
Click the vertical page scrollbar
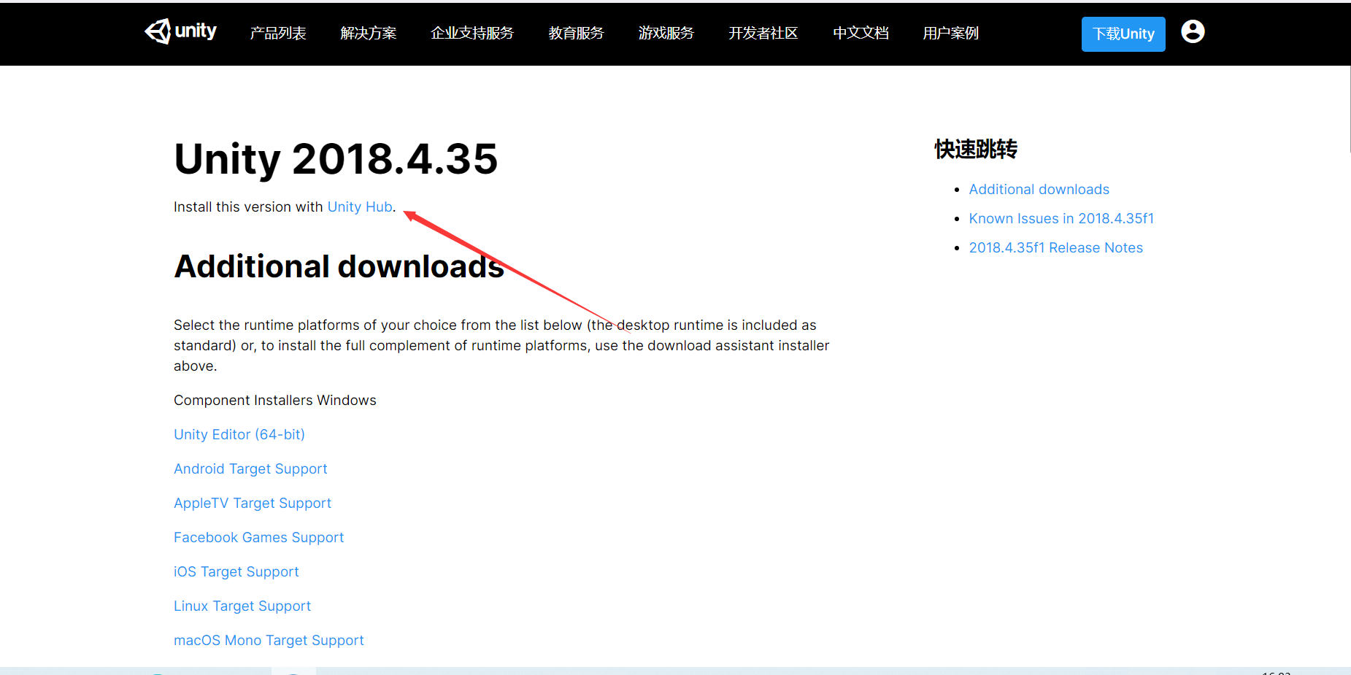[1349, 109]
